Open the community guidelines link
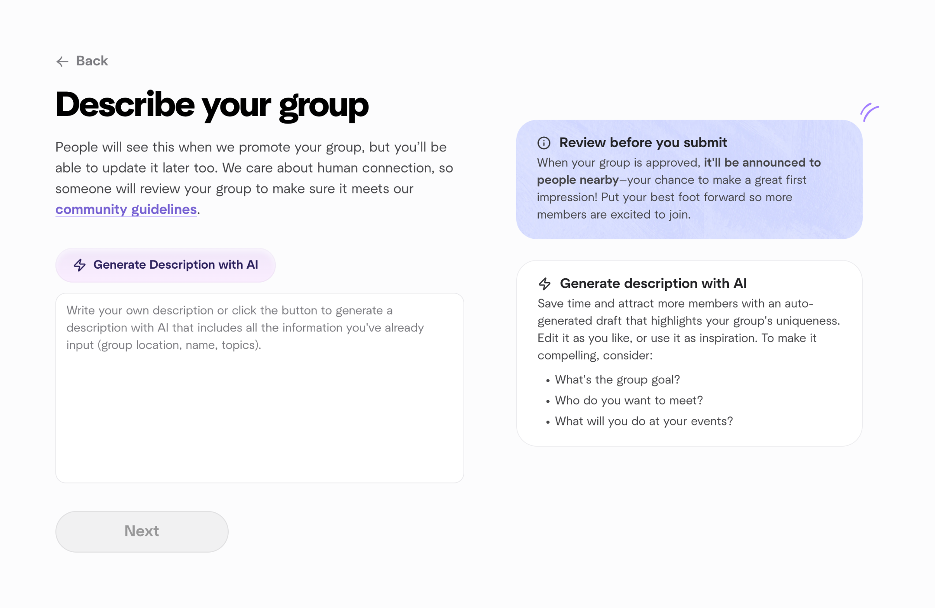Viewport: 935px width, 608px height. click(126, 209)
